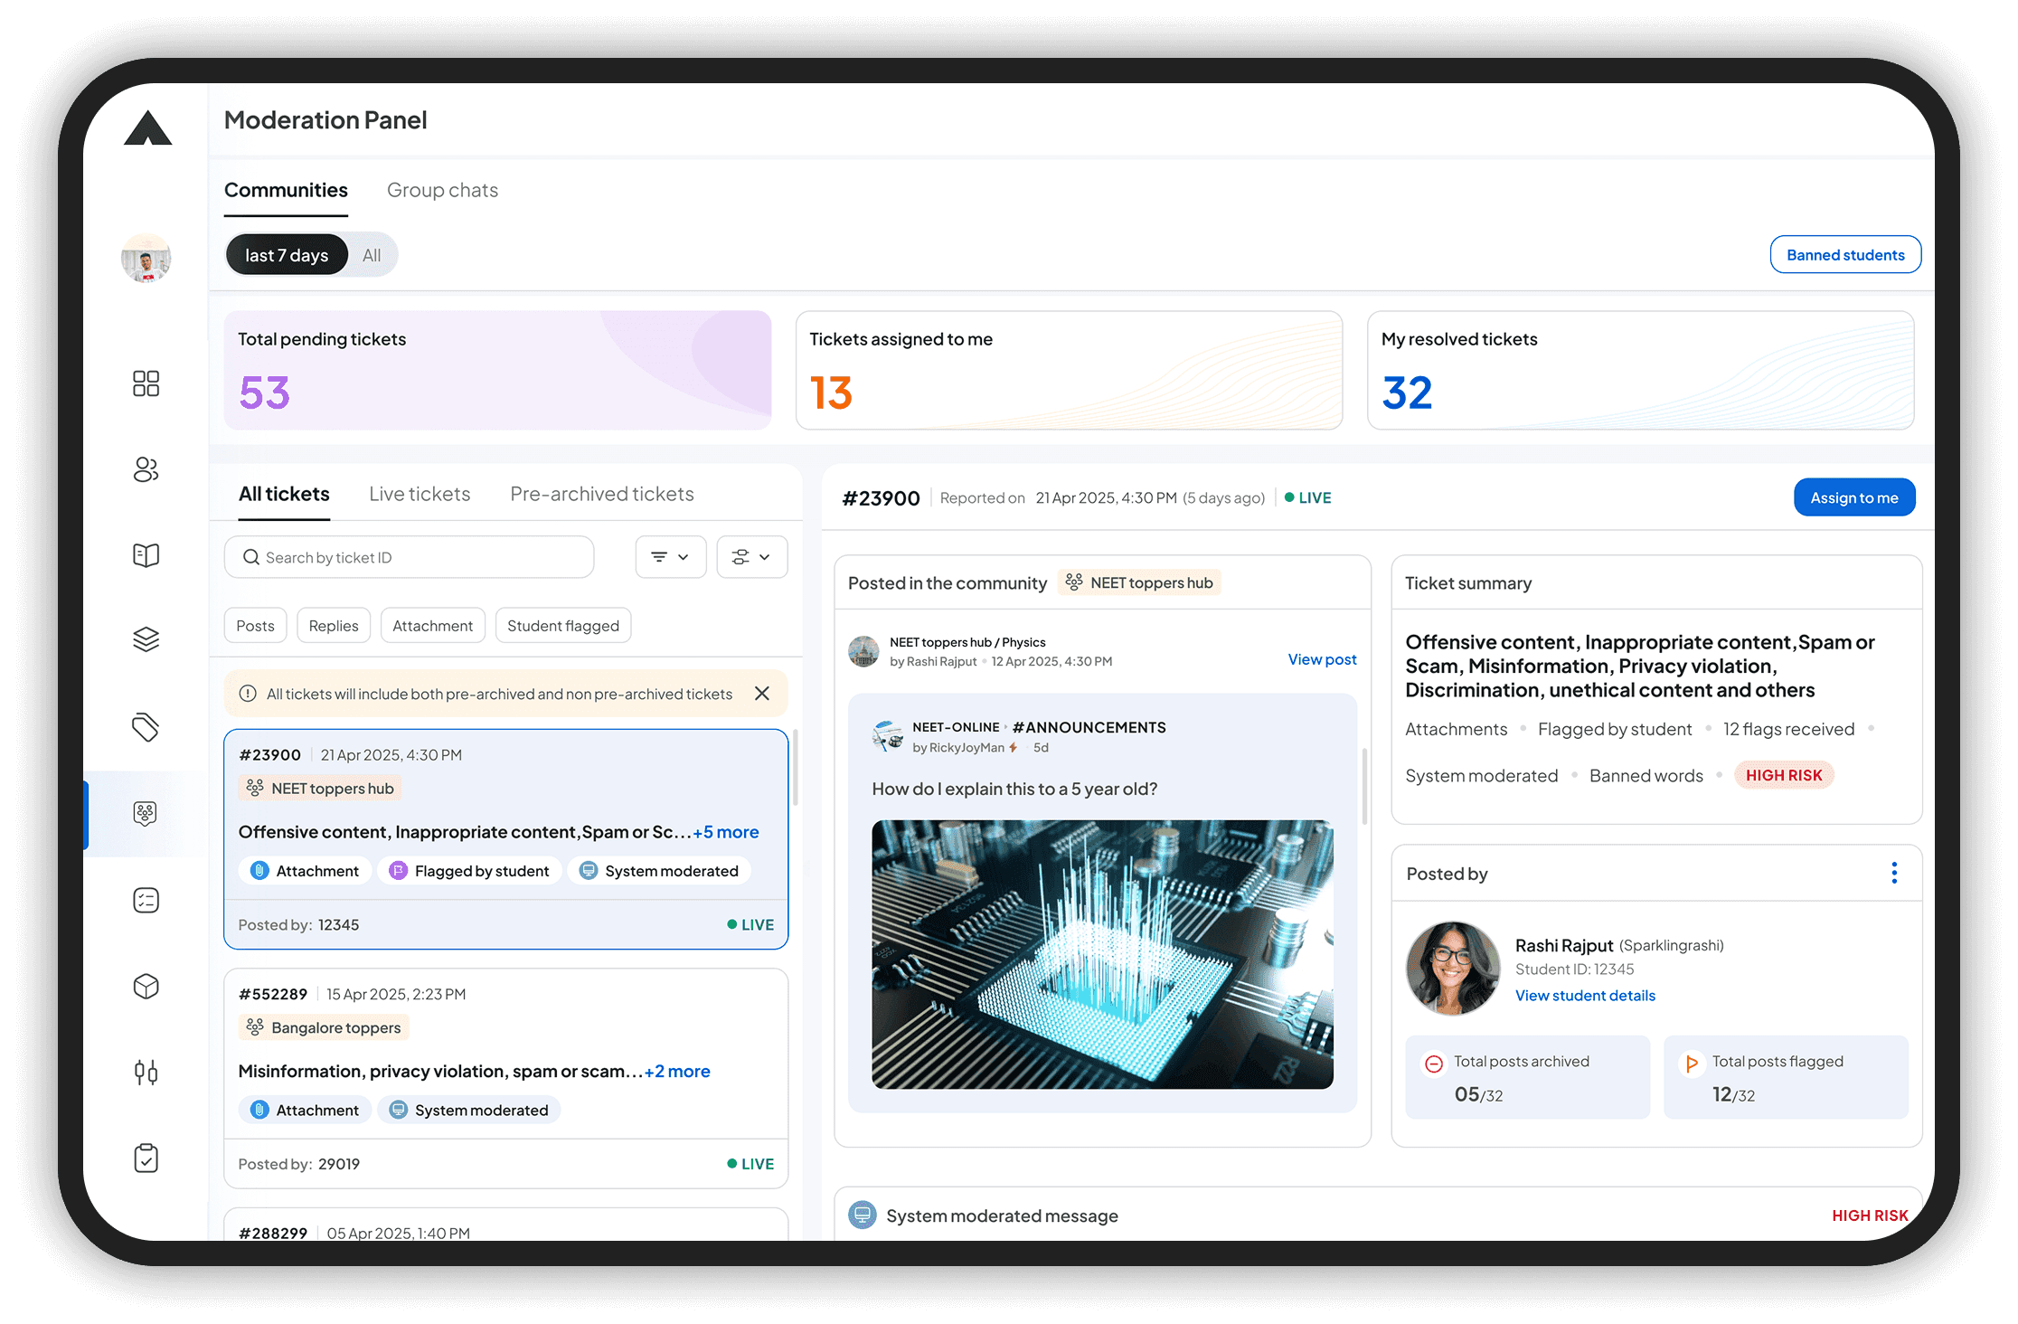Open the three-dot menu in Posted by
Viewport: 2018px width, 1324px height.
[x=1894, y=873]
